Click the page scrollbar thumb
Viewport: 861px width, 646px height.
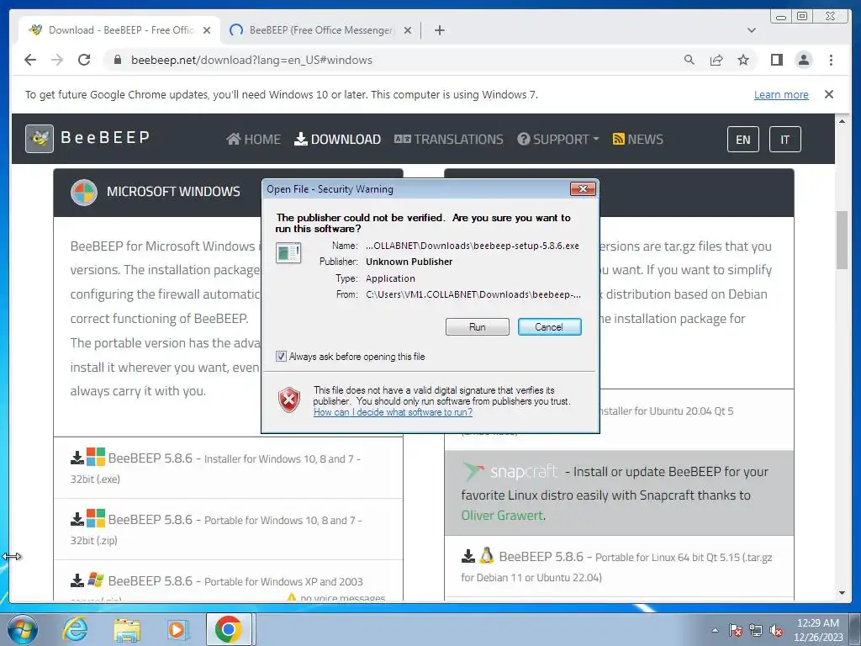click(842, 240)
